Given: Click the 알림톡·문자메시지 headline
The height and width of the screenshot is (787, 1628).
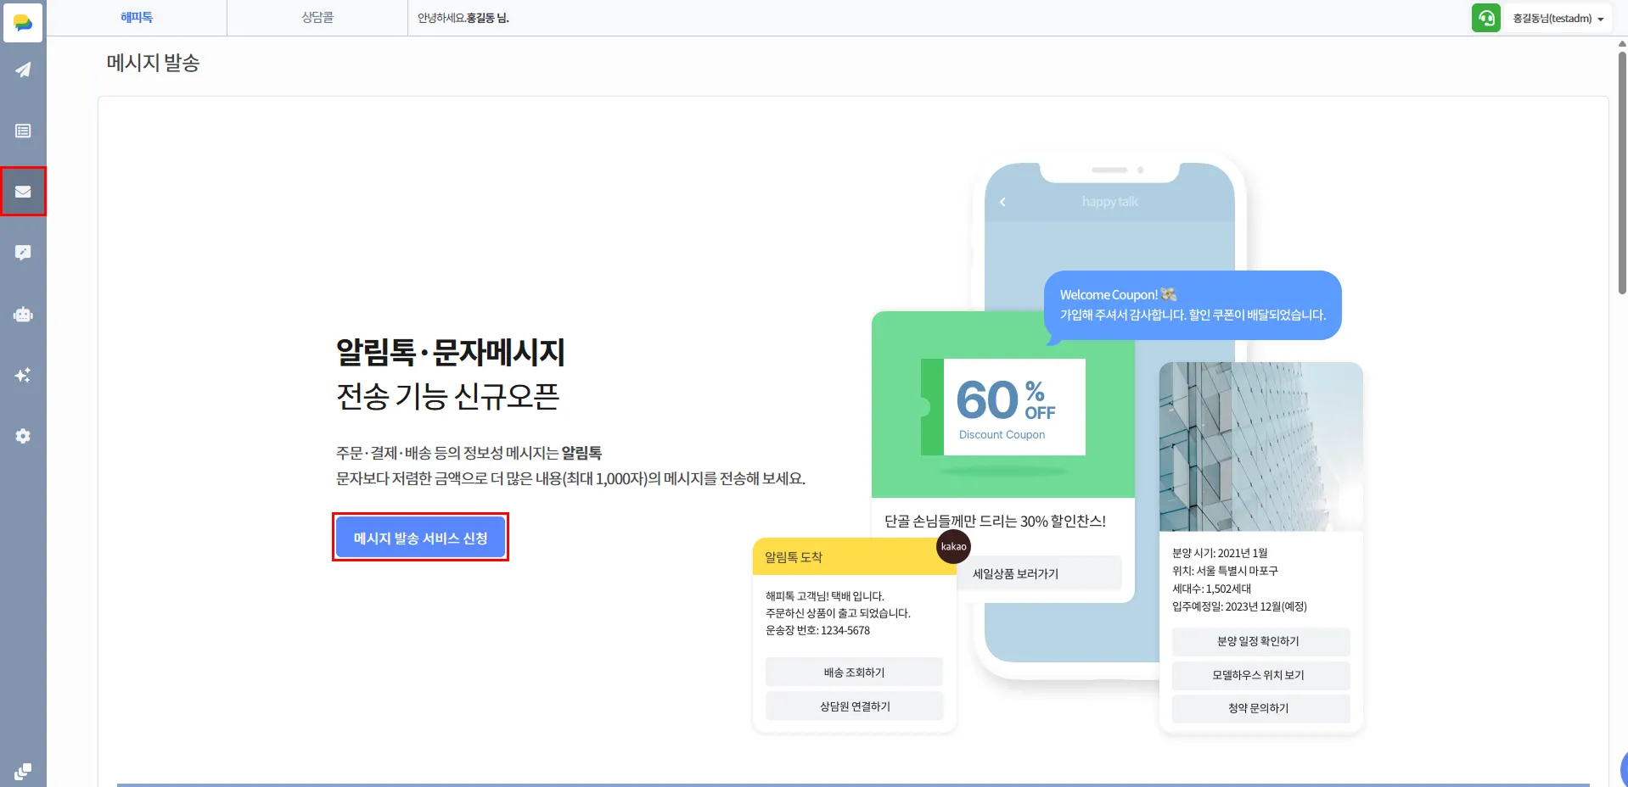Looking at the screenshot, I should click(x=450, y=352).
